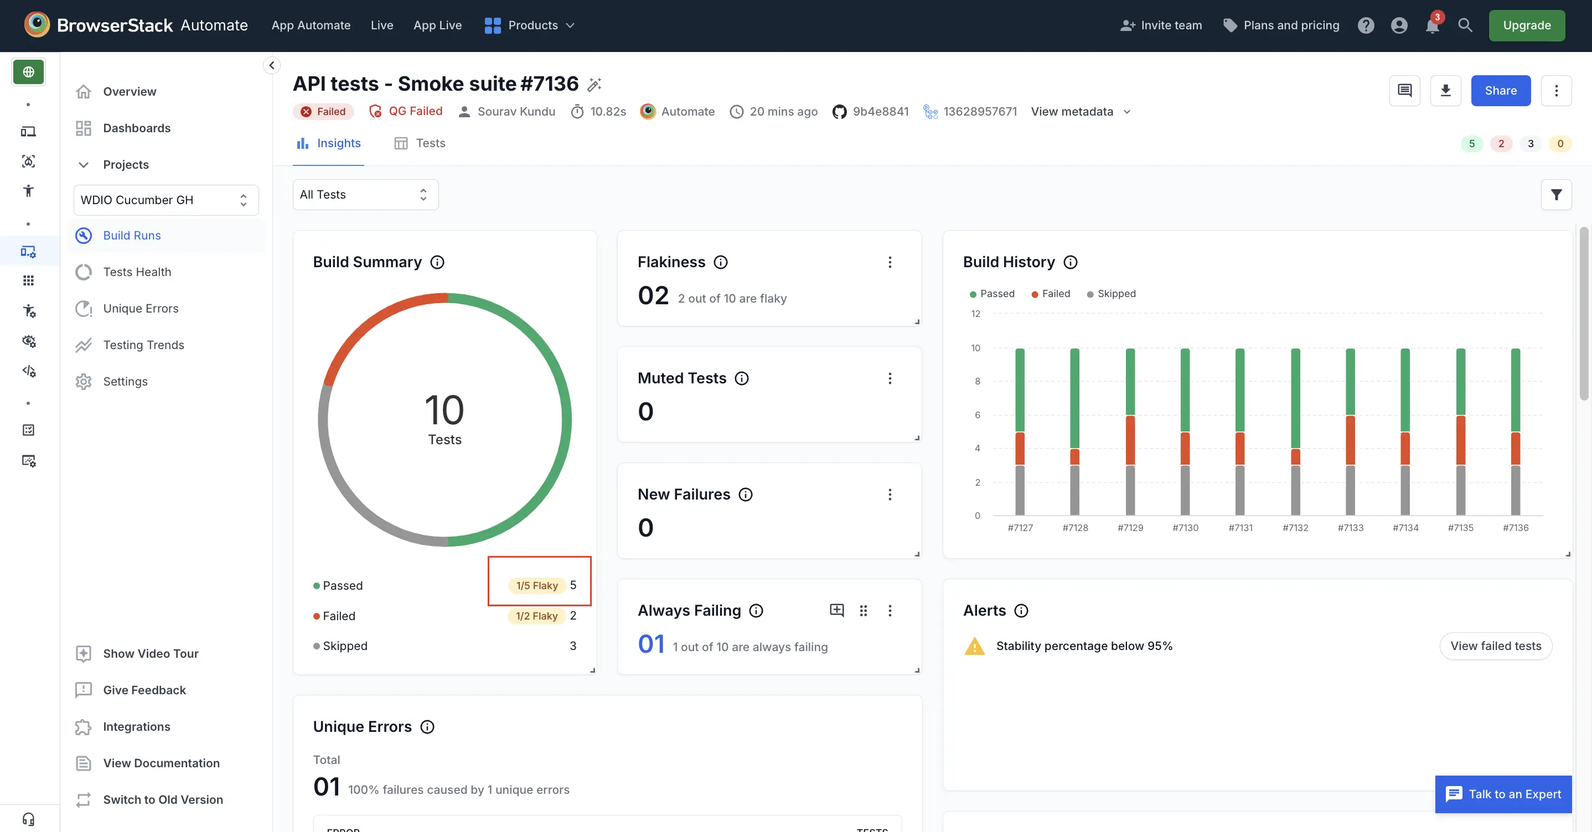The height and width of the screenshot is (832, 1592).
Task: Open build options via three-dot menu
Action: 1557,91
